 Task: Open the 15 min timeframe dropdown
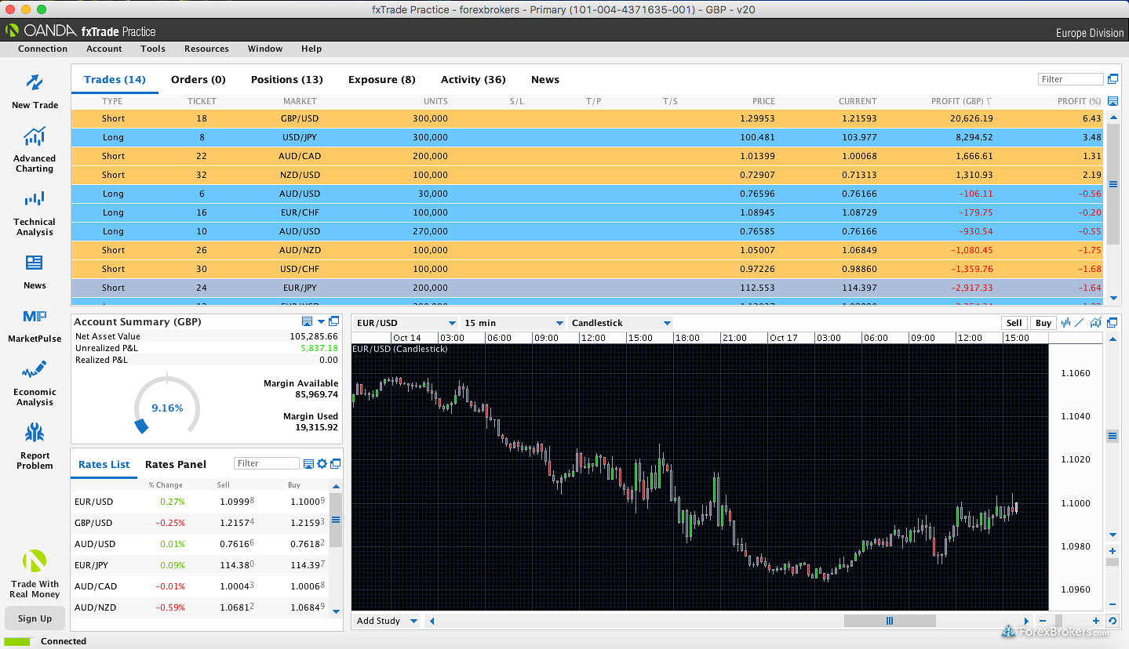click(x=513, y=323)
